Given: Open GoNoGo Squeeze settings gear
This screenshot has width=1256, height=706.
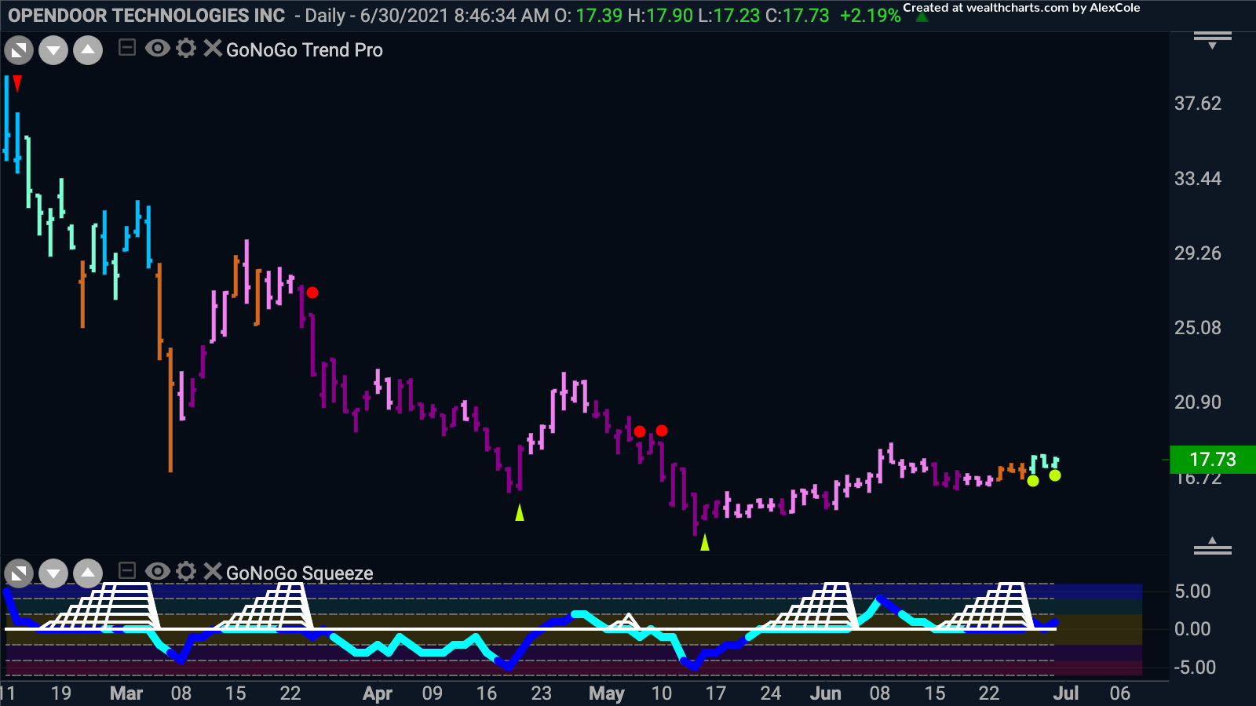Looking at the screenshot, I should point(186,571).
